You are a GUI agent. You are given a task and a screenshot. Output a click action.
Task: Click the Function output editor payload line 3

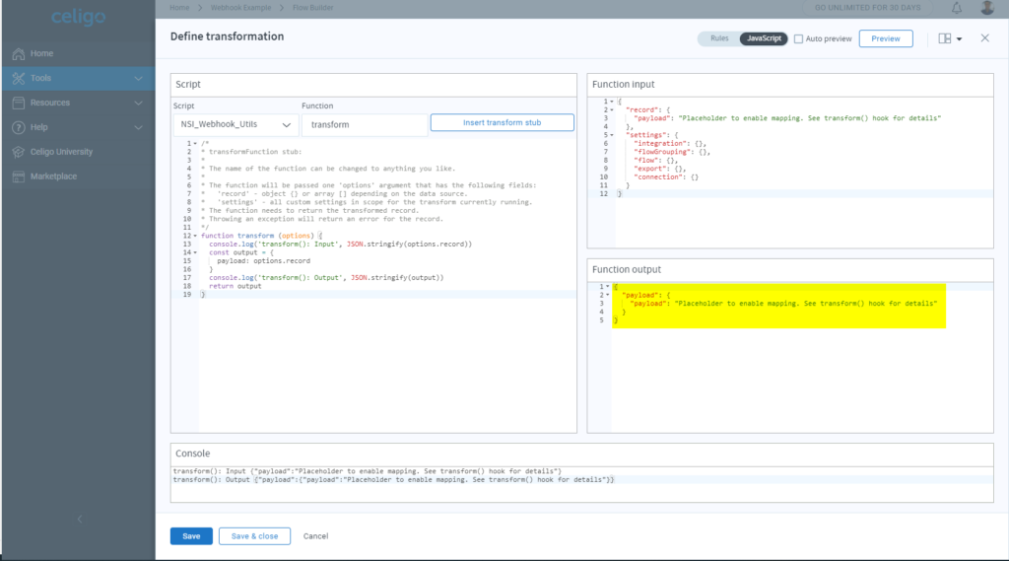(x=782, y=304)
